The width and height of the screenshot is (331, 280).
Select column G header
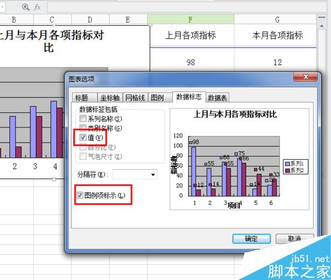click(x=277, y=20)
